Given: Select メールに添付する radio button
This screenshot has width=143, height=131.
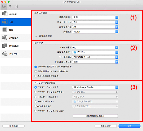Looking at the screenshot, I should point(35,102).
